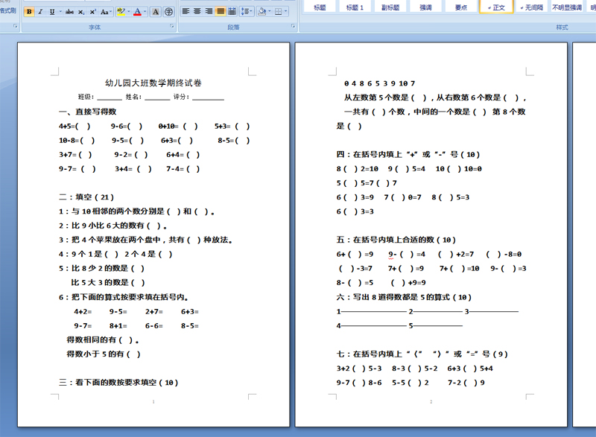Click the heading 一、直接写得数
The width and height of the screenshot is (596, 437).
[87, 112]
